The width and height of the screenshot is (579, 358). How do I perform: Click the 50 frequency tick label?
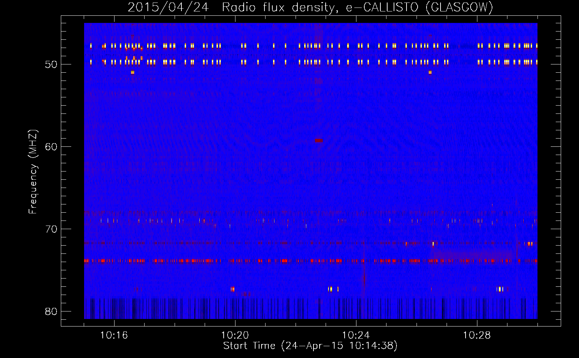pyautogui.click(x=51, y=64)
